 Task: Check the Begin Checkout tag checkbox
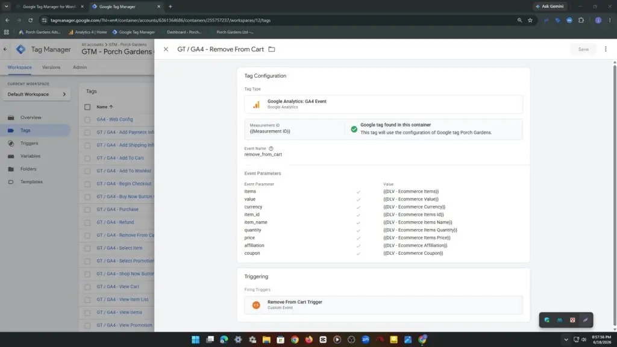coord(87,184)
